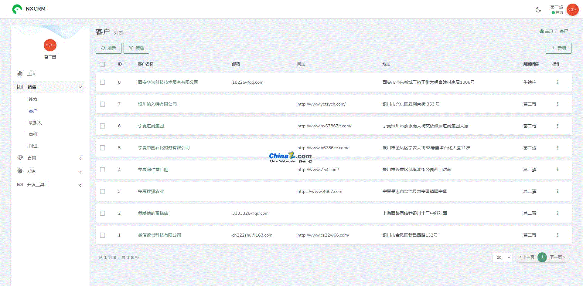Open the three-dot actions menu for customer ID 8

(x=557, y=82)
